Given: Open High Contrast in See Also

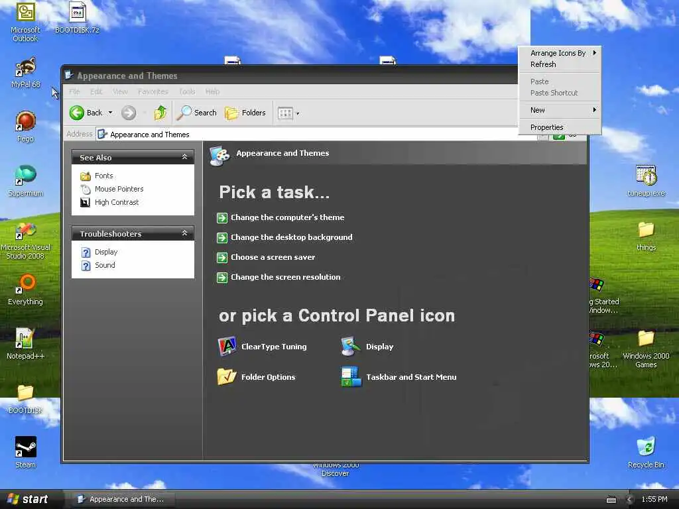Looking at the screenshot, I should [x=109, y=202].
